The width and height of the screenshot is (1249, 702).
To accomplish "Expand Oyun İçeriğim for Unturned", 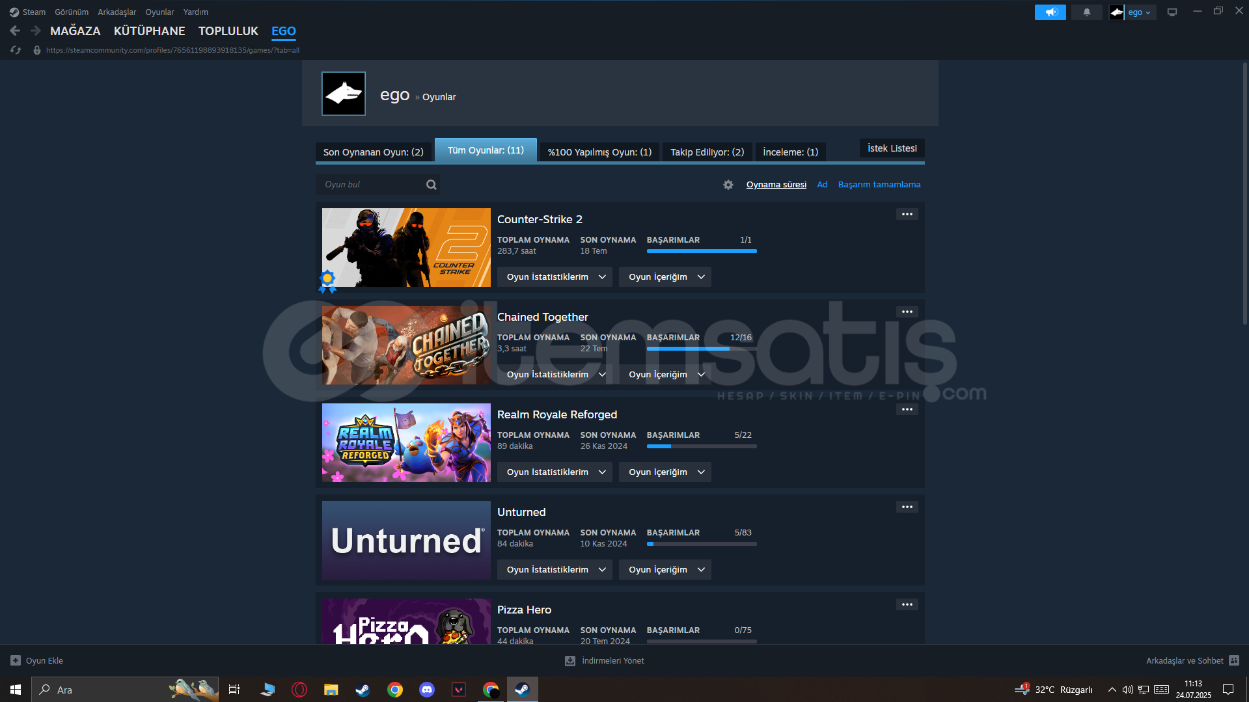I will tap(665, 570).
